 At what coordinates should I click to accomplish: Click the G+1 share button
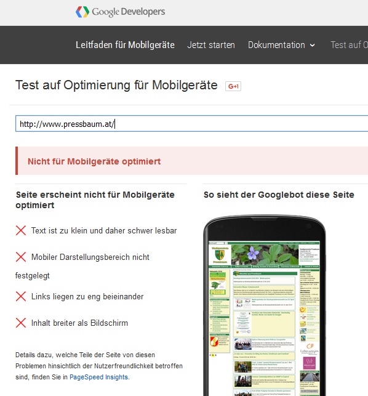pos(233,86)
